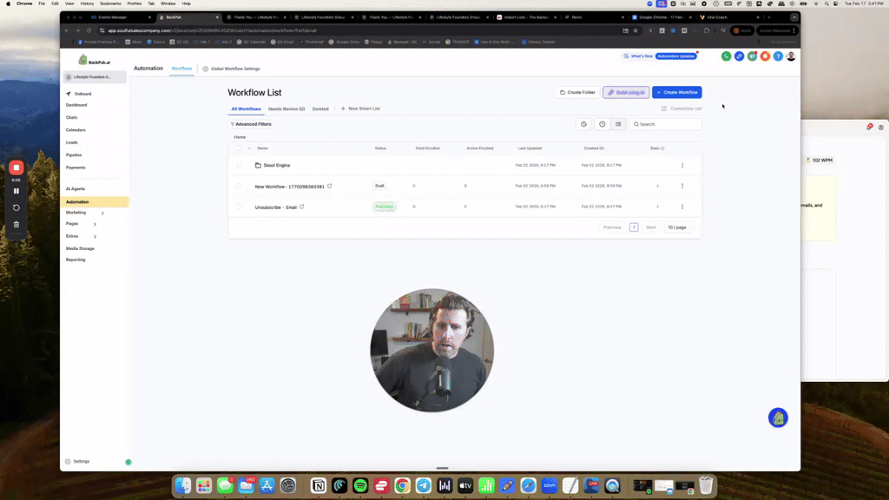Open Spotify in the Dock
889x500 pixels.
(x=360, y=486)
